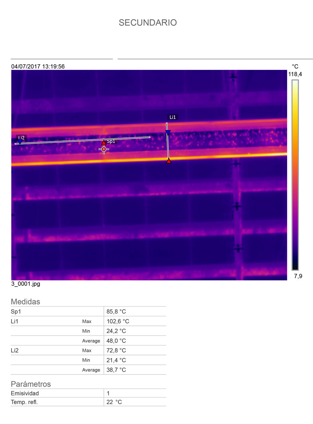Click the Li1 row label in table
Viewport: 313px width, 424px height.
15,321
